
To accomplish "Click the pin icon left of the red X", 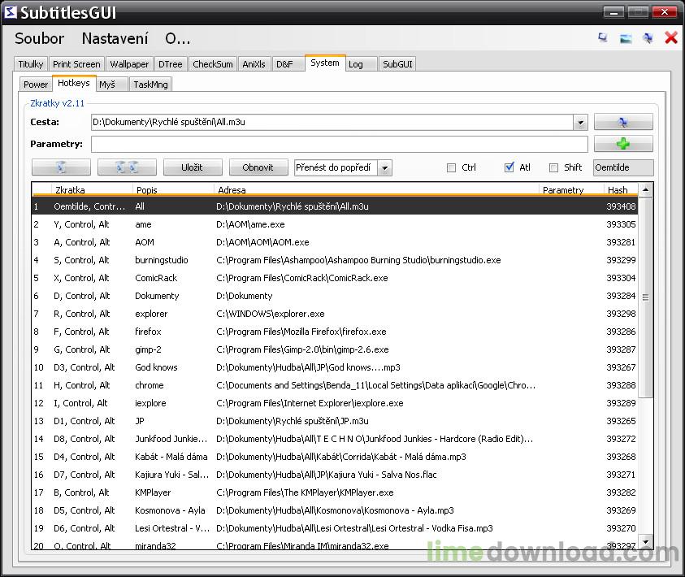I will (x=648, y=37).
